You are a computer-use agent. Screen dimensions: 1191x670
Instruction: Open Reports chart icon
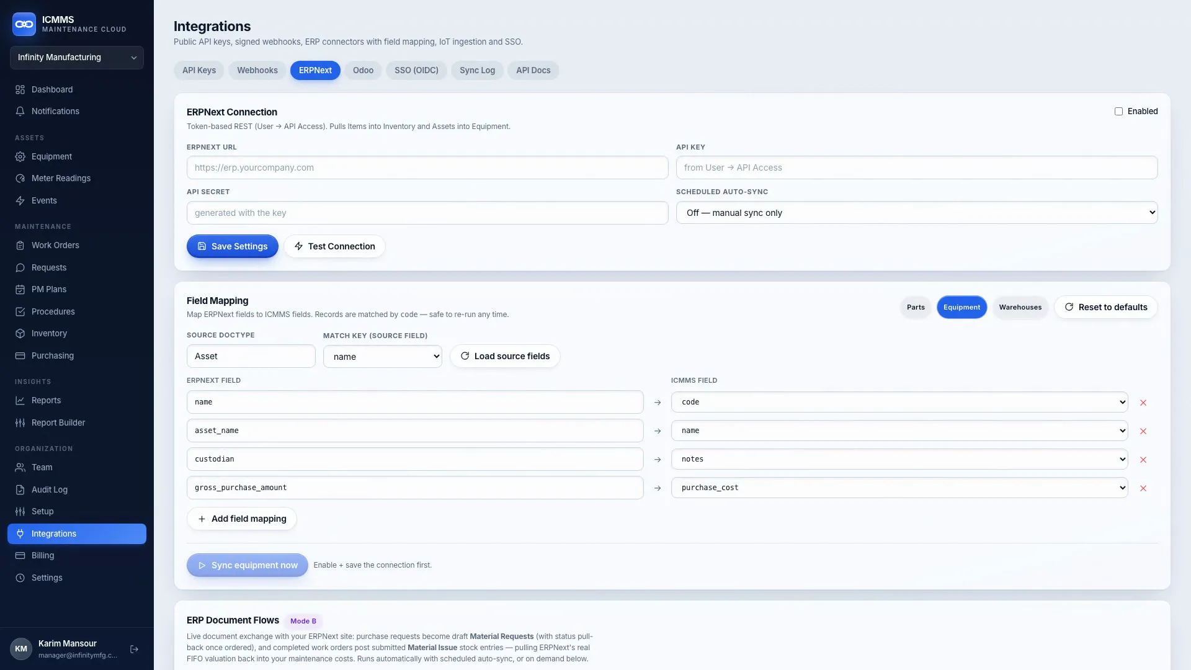pyautogui.click(x=20, y=401)
